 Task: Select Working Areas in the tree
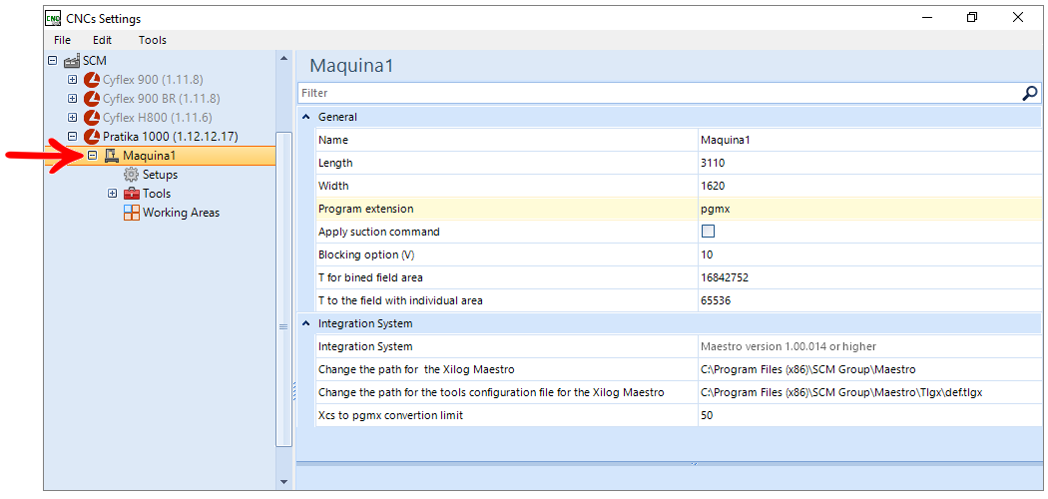coord(181,213)
